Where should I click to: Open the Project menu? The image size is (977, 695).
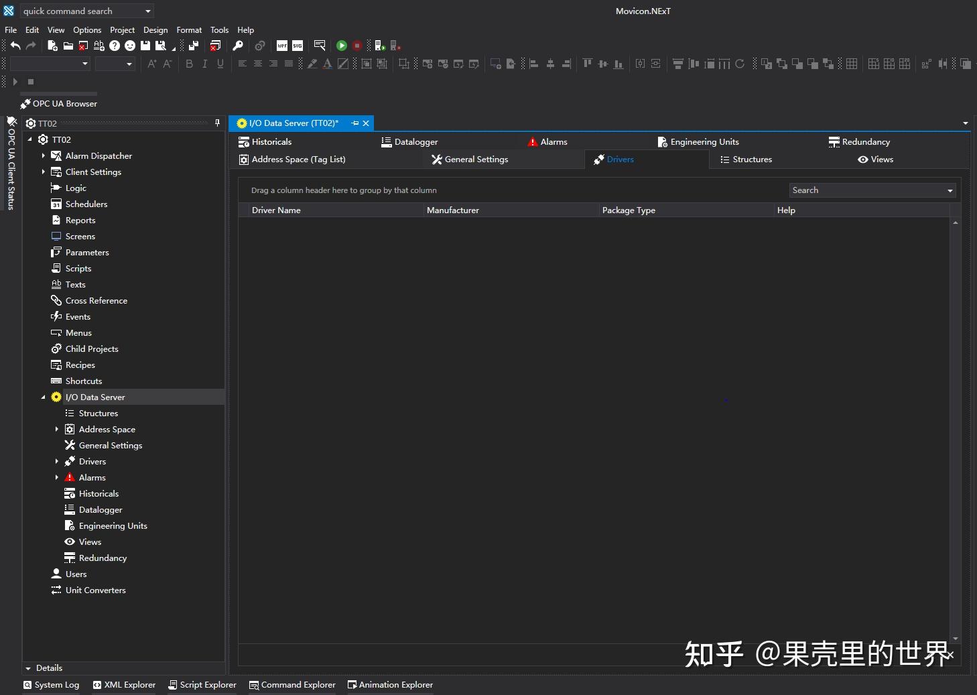(x=122, y=30)
